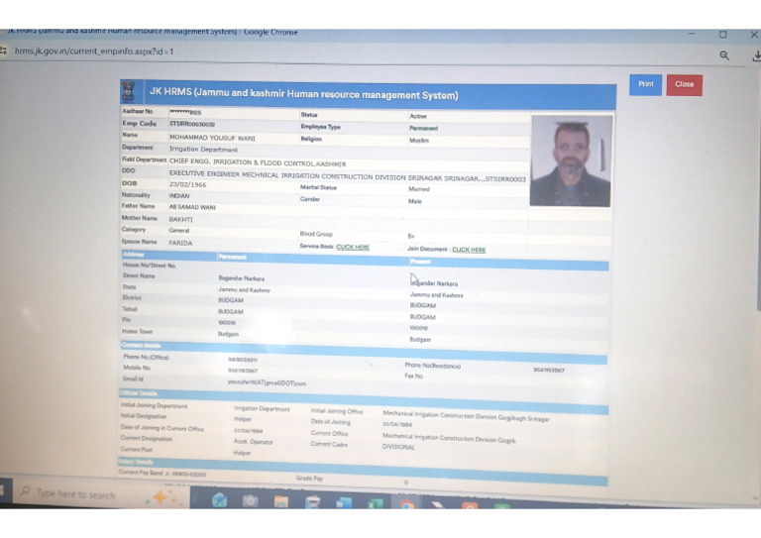Open Excel from the taskbar
Image resolution: width=761 pixels, height=538 pixels.
[375, 503]
